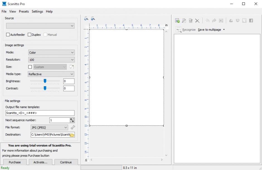Click the Brightness value field

(69, 81)
